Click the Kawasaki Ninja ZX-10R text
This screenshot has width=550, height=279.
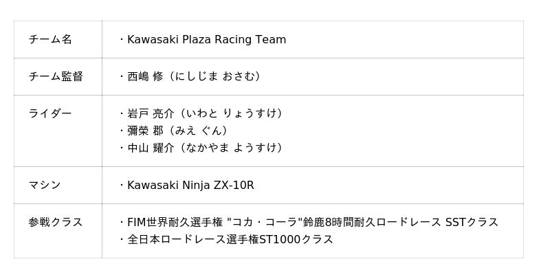tap(190, 185)
